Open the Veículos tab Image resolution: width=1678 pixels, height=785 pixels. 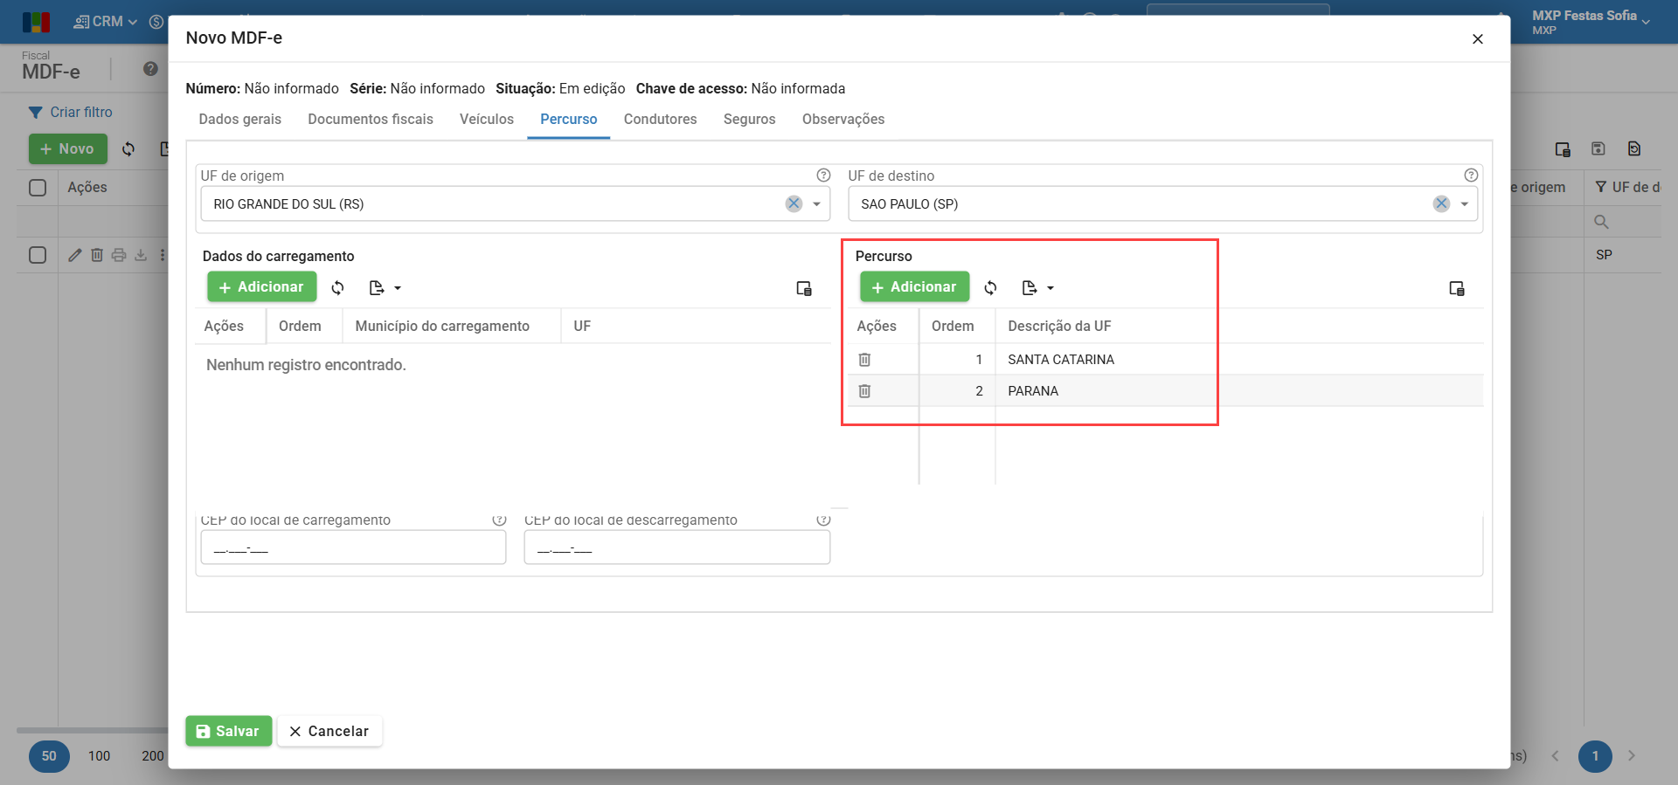pyautogui.click(x=487, y=120)
